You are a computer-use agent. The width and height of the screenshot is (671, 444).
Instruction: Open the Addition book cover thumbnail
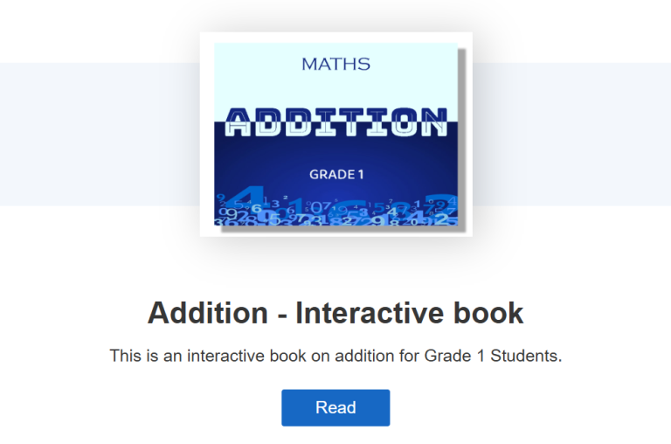[x=335, y=134]
